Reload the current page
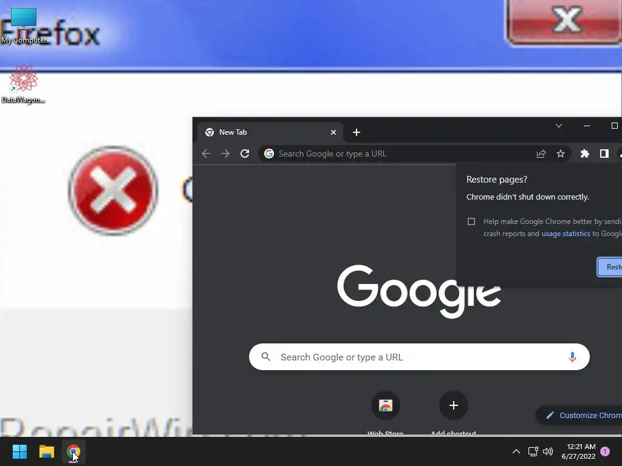The width and height of the screenshot is (622, 466). (x=245, y=154)
